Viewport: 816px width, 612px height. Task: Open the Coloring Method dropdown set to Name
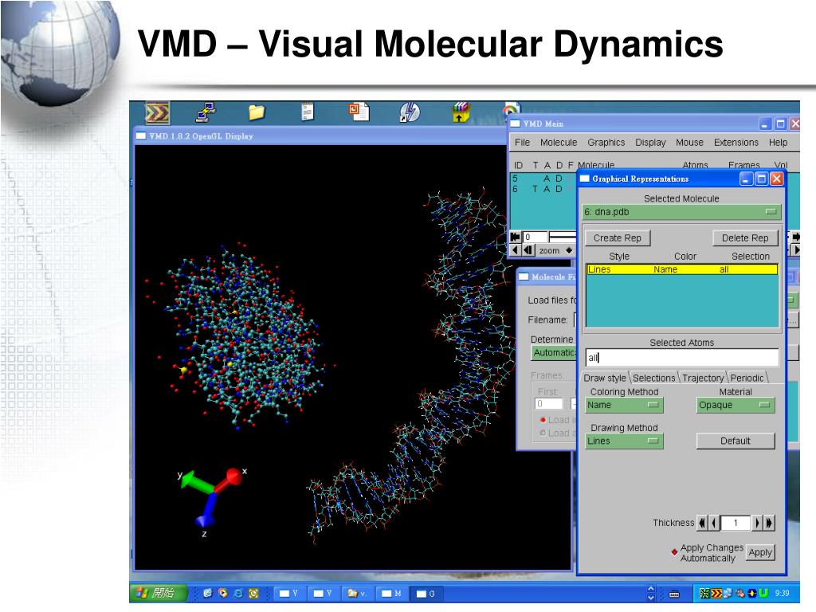pyautogui.click(x=624, y=405)
